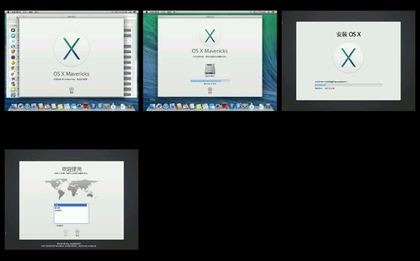This screenshot has height=261, width=420.
Task: Click Spotlight search icon in the App Store screenshot menubar
Action: [130, 12]
